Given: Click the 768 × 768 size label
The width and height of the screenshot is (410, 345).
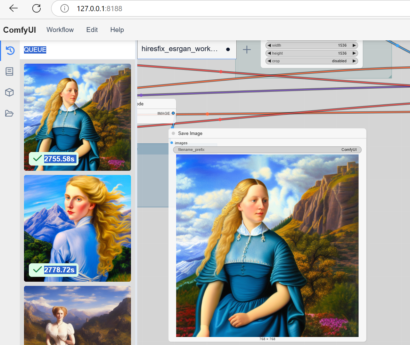Looking at the screenshot, I should (x=267, y=339).
